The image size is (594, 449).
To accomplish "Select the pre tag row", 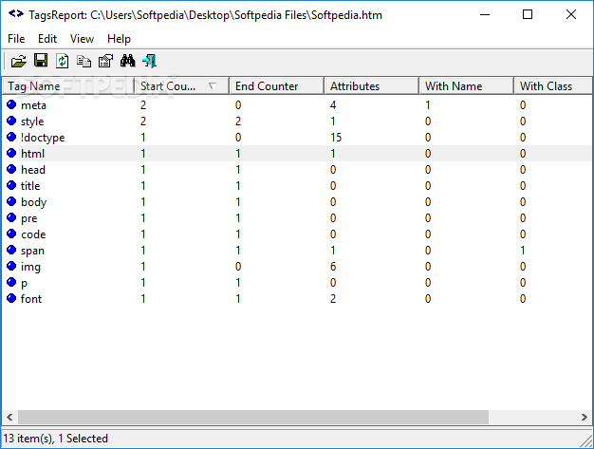I will pos(297,218).
